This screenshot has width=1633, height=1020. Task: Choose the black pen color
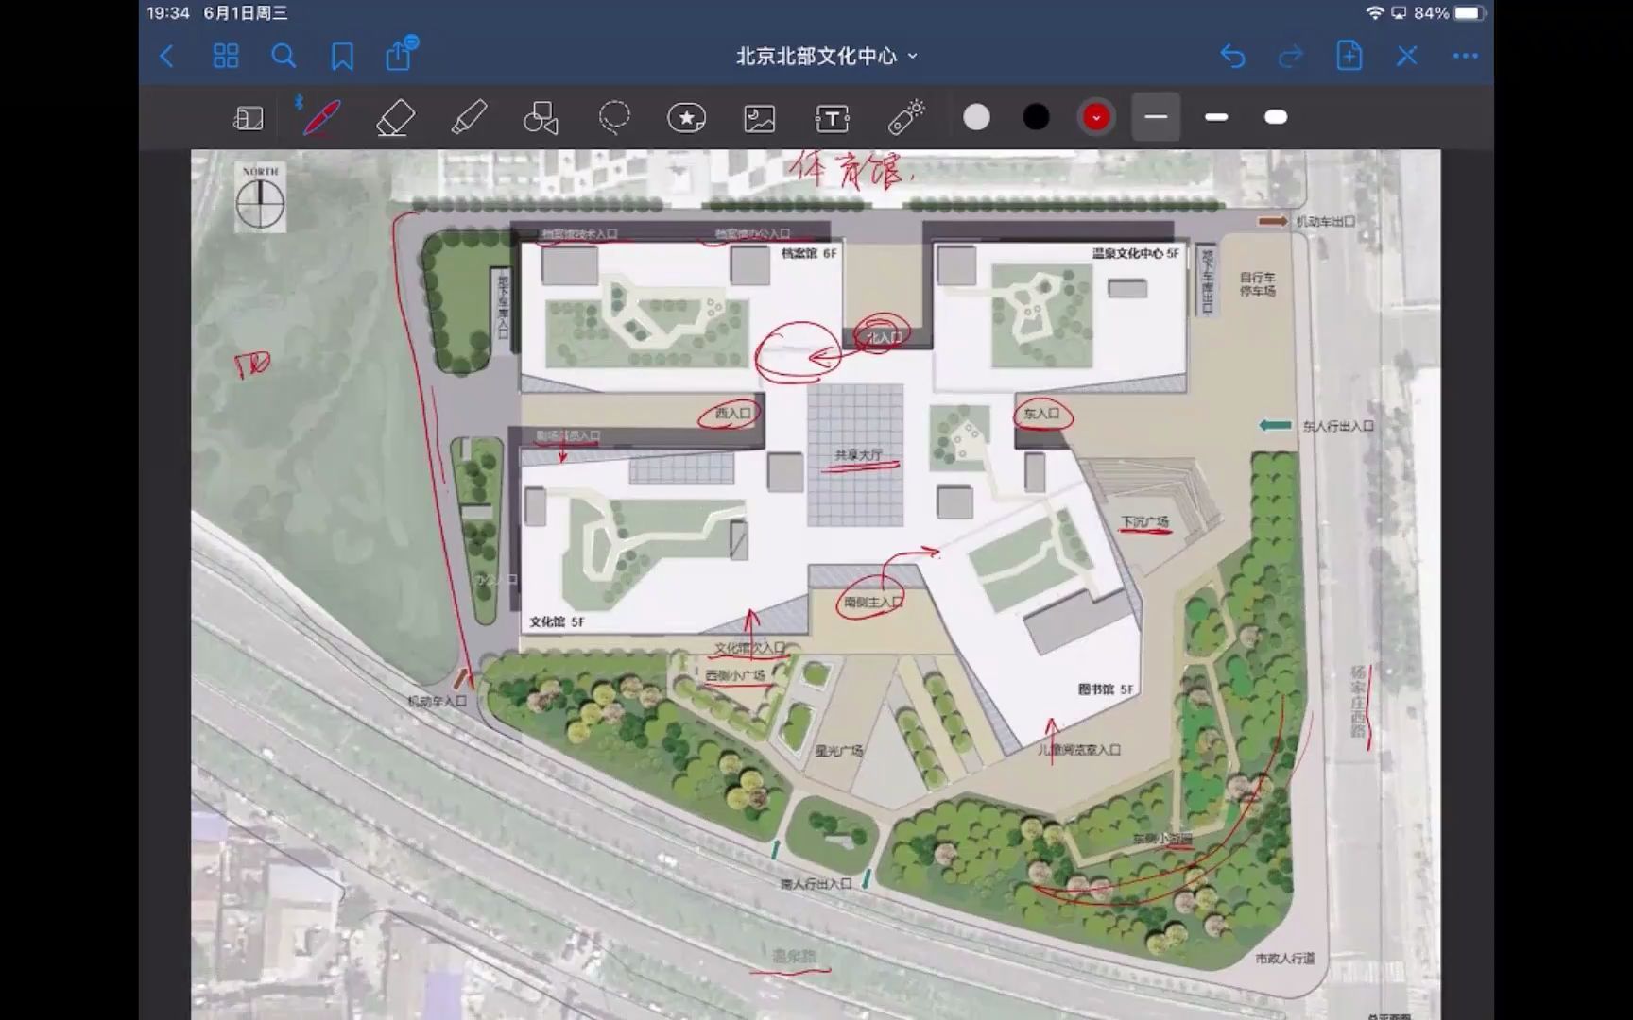click(x=1037, y=117)
